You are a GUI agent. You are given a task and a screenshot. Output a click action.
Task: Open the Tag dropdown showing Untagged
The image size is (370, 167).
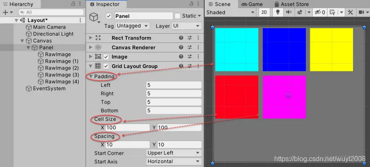click(132, 26)
